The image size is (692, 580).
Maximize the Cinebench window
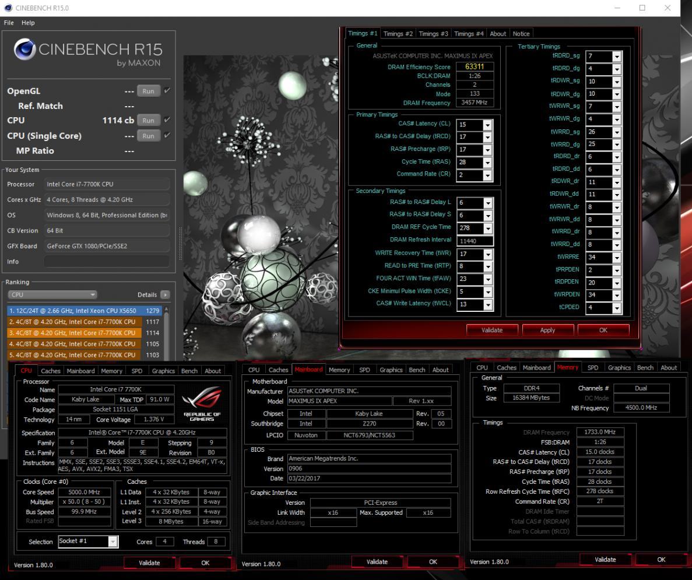[642, 8]
